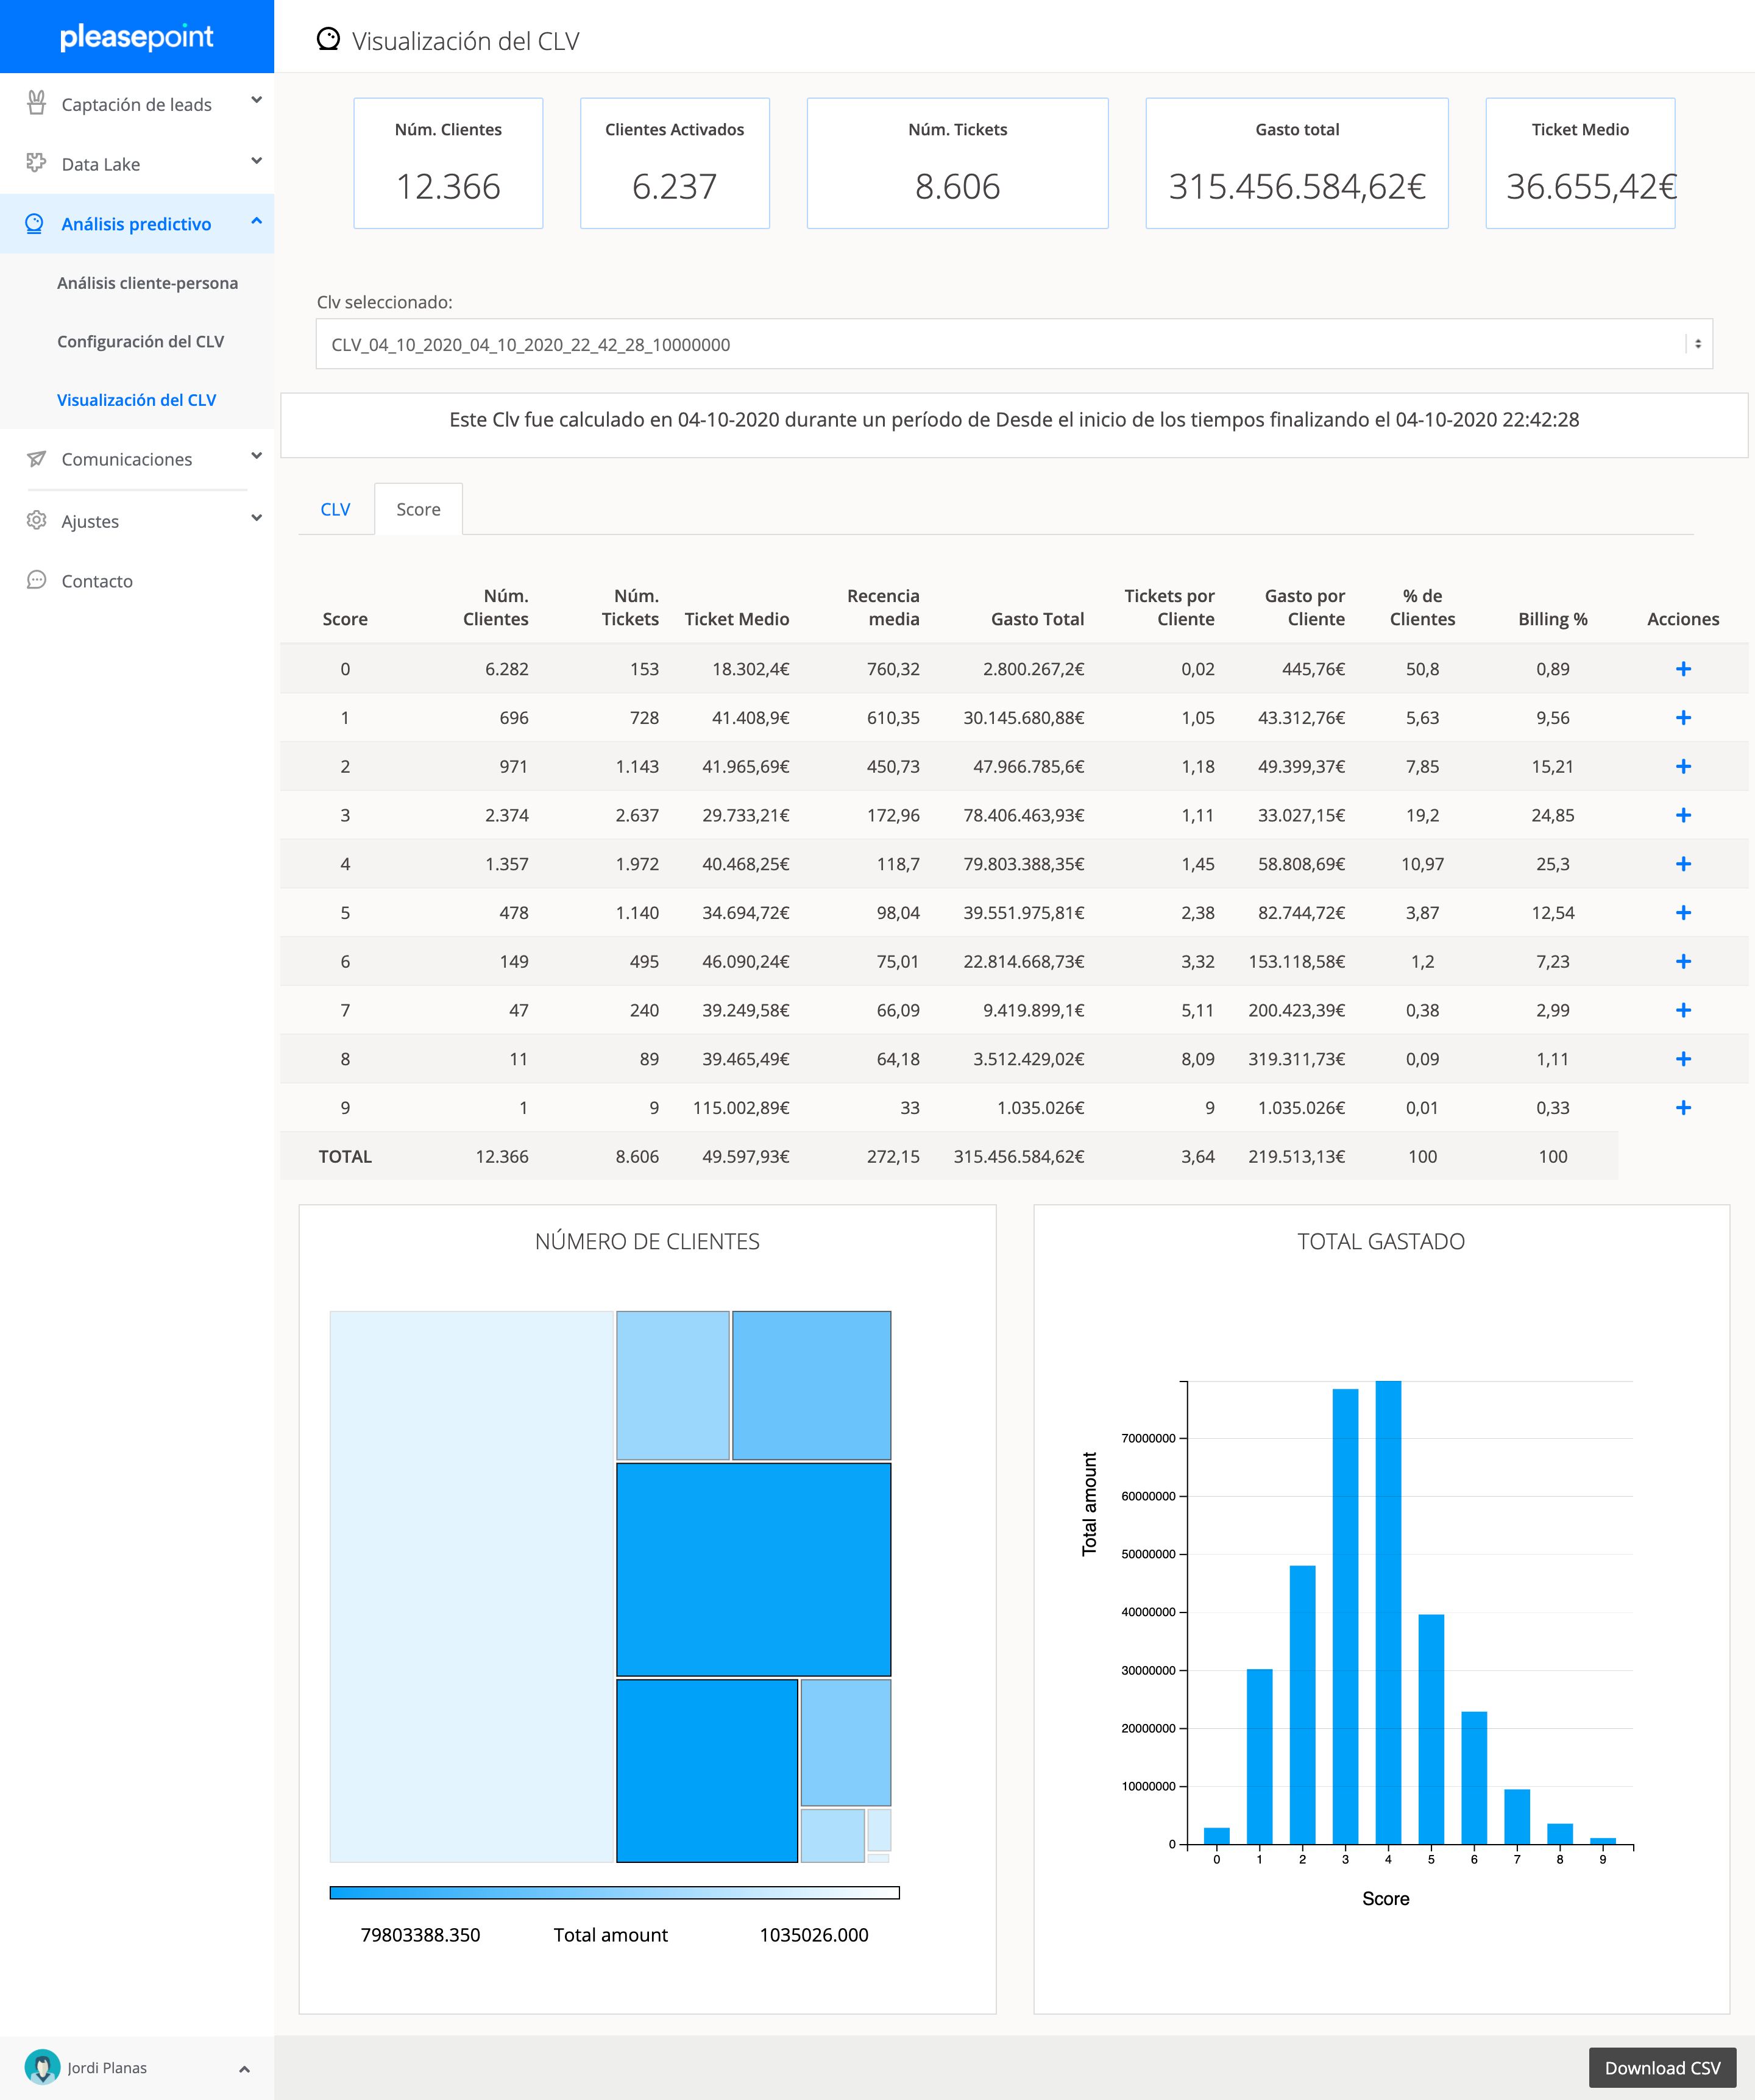Viewport: 1755px width, 2100px height.
Task: Select the Score tab
Action: pos(418,509)
